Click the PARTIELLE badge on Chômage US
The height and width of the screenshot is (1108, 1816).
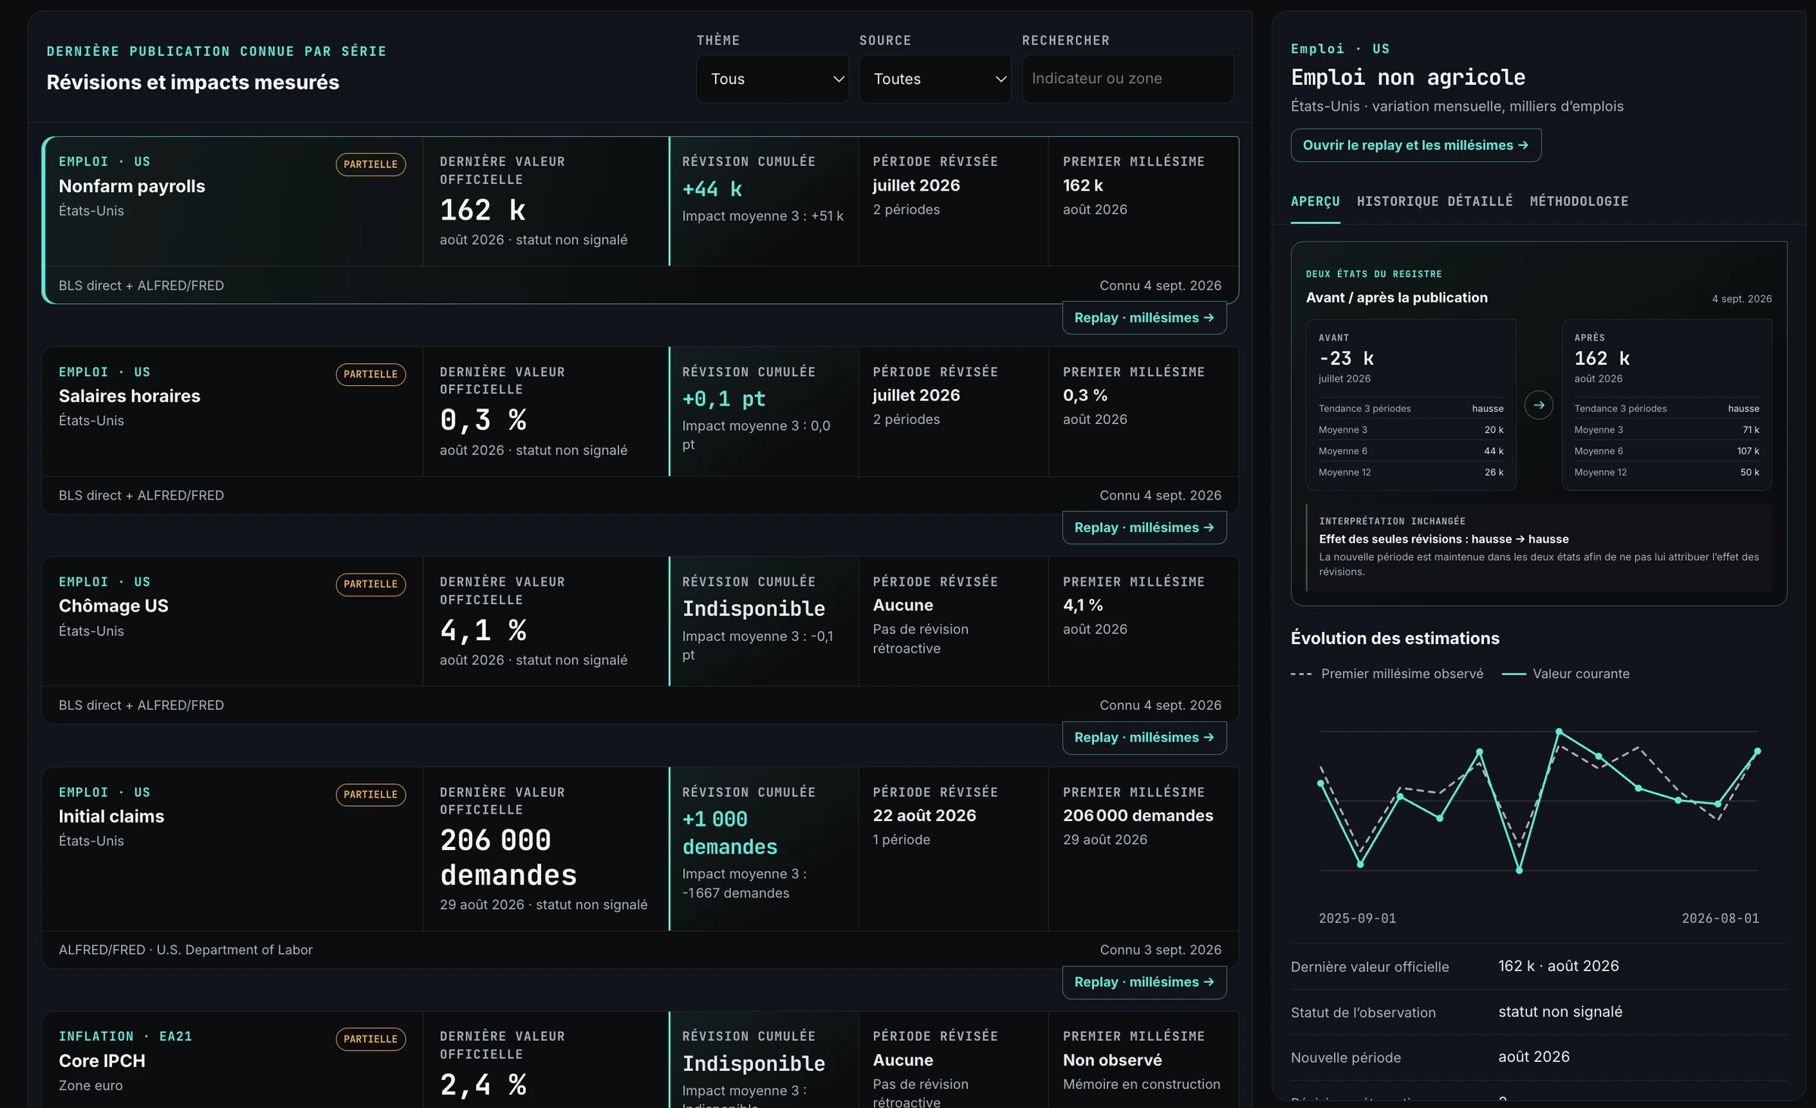pos(371,584)
